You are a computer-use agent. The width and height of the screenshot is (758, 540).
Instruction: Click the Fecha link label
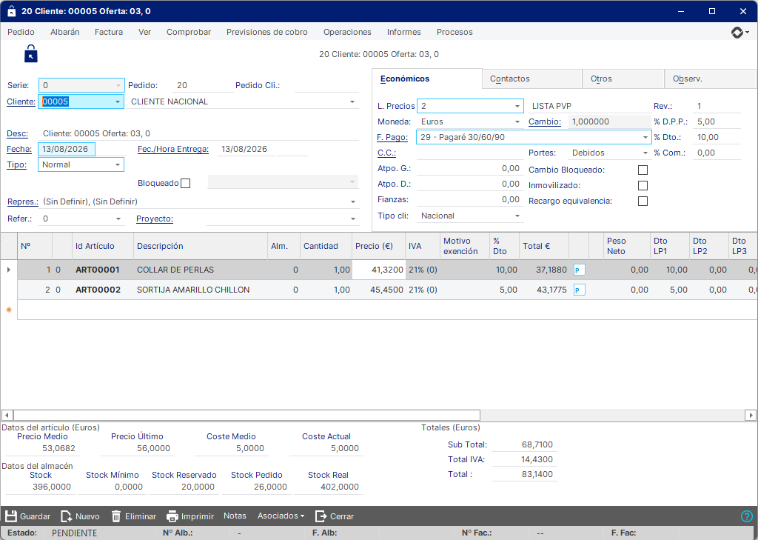(19, 149)
